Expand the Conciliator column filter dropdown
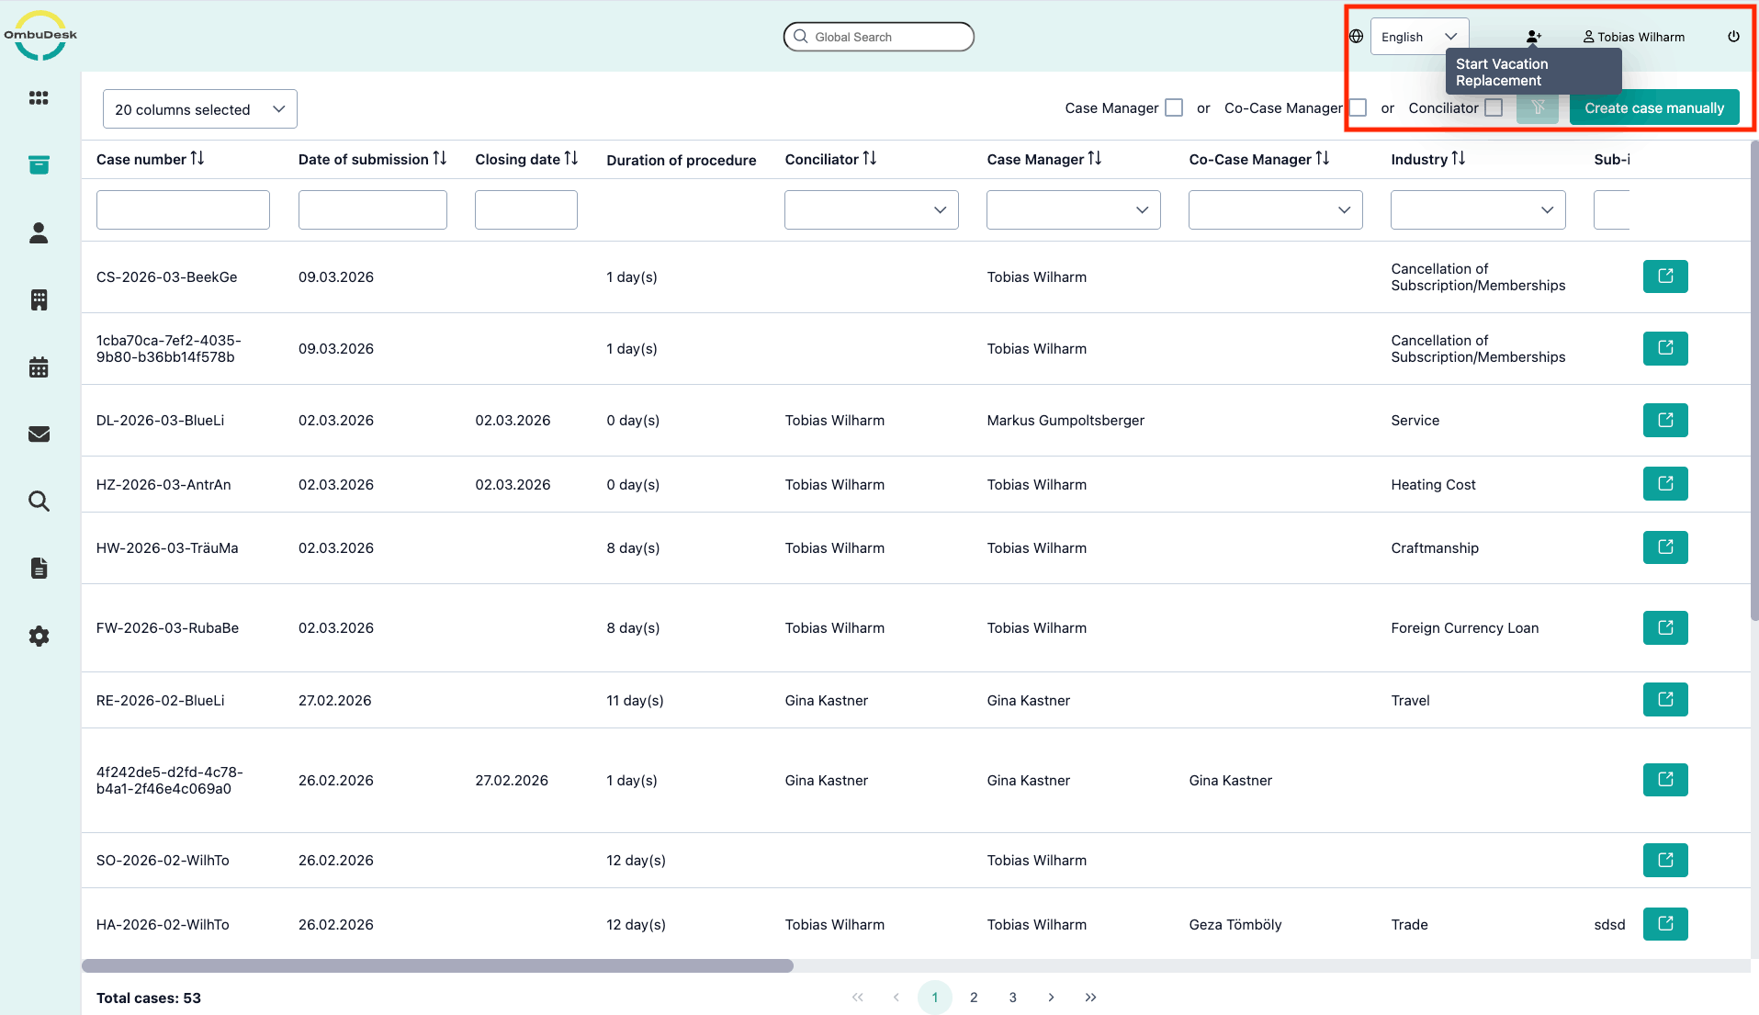Screen dimensions: 1759x1015 tap(871, 210)
